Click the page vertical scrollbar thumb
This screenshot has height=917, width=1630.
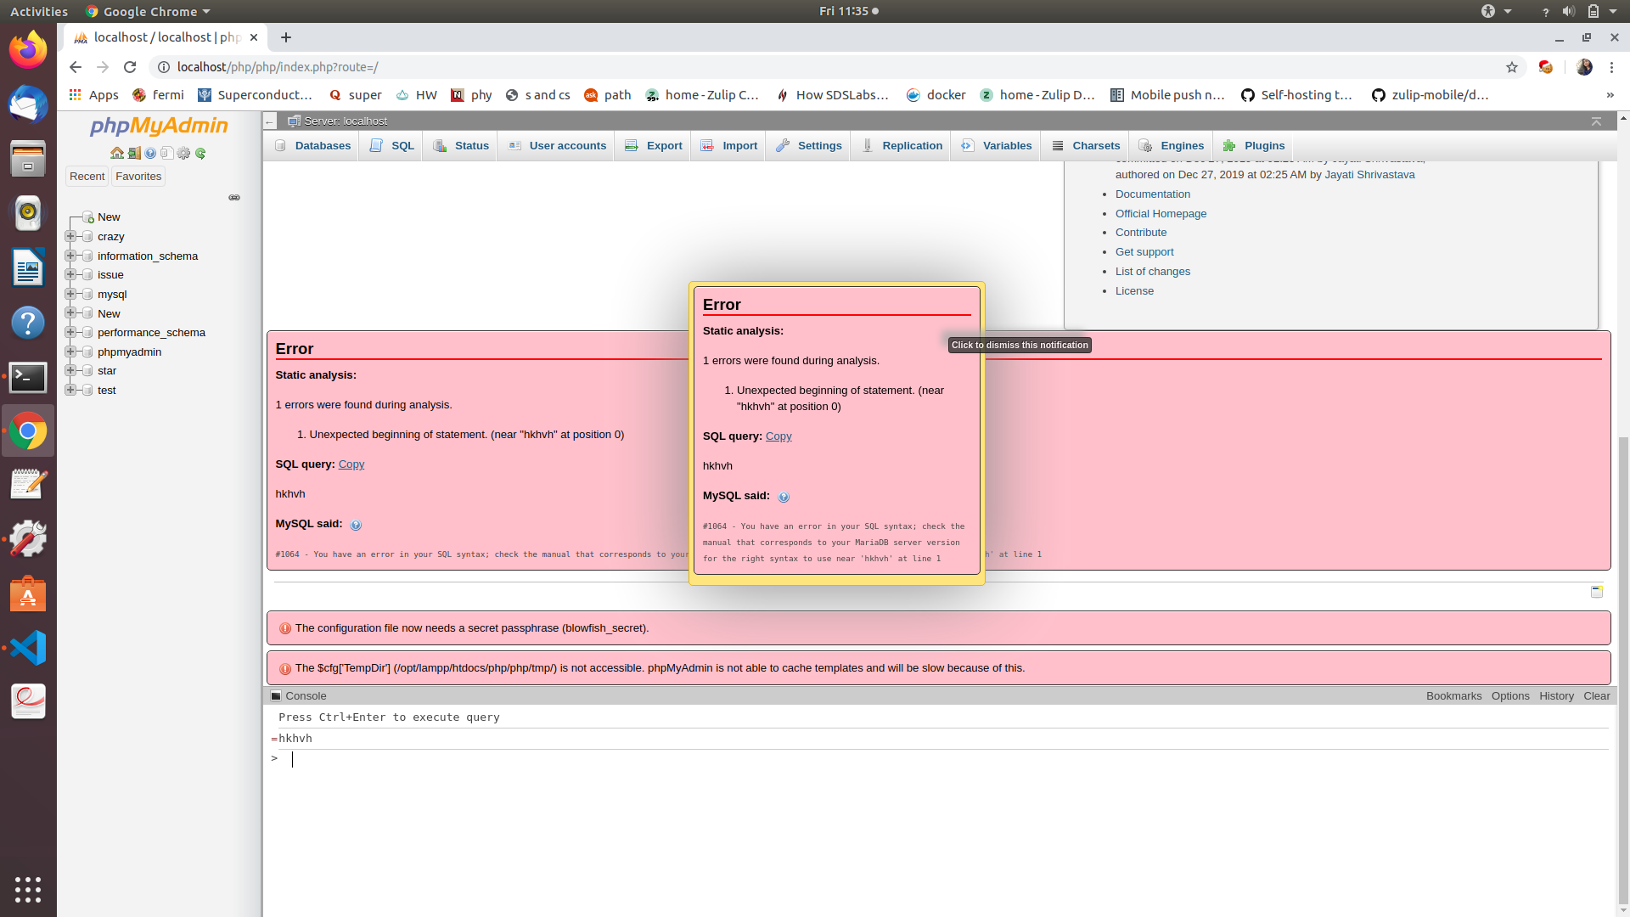1623,671
